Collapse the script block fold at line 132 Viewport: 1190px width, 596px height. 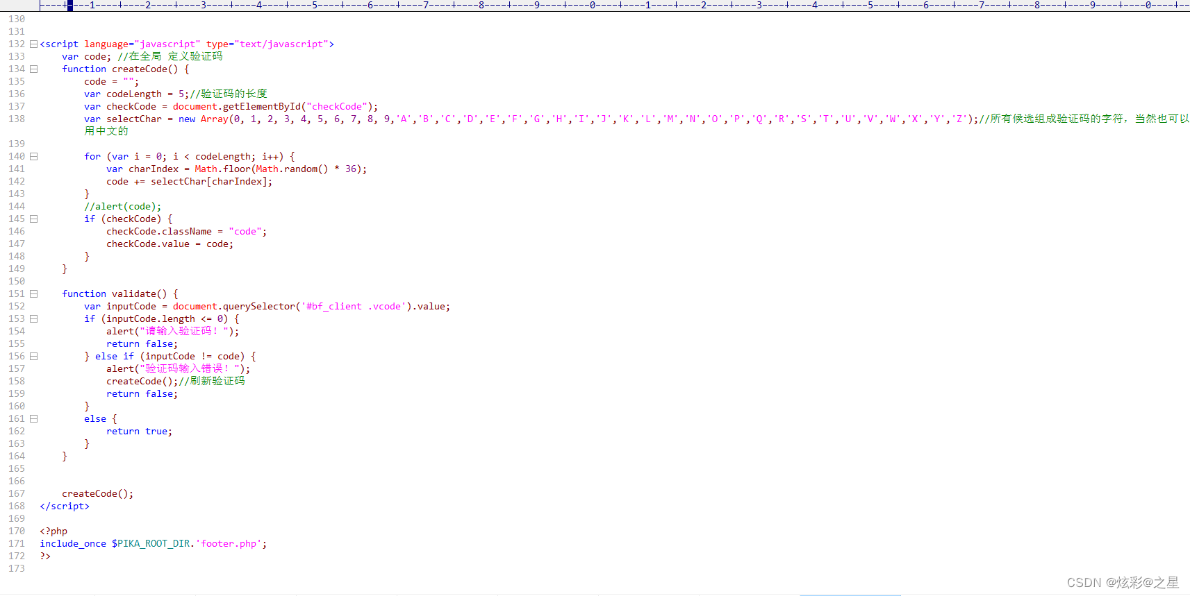pos(33,44)
